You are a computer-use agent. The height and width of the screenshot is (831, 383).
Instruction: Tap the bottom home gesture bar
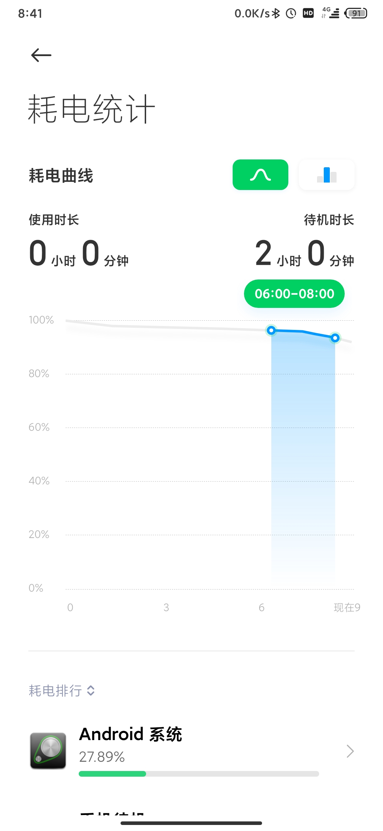pos(191,823)
